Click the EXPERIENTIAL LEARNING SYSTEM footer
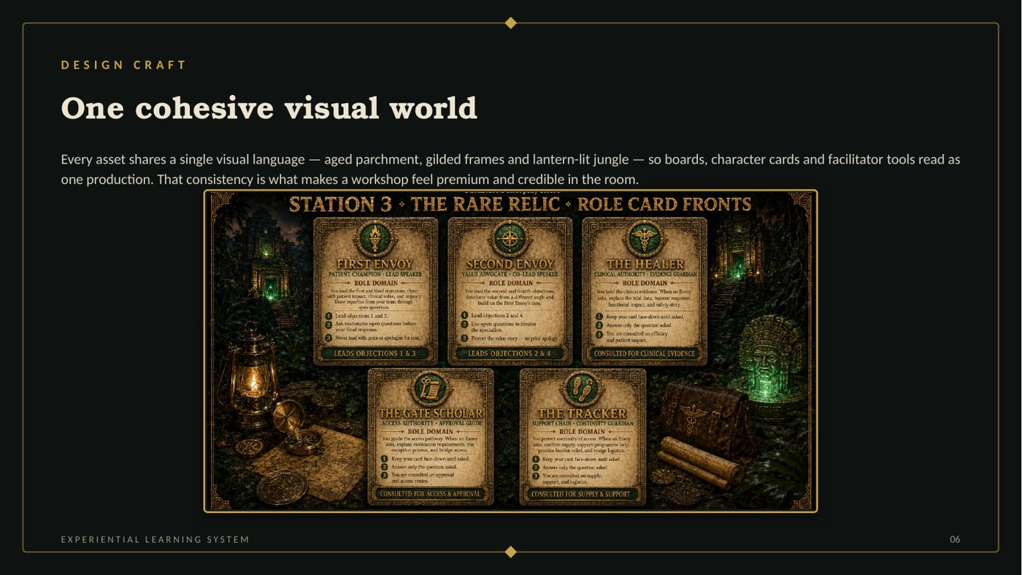The height and width of the screenshot is (575, 1022). [155, 540]
